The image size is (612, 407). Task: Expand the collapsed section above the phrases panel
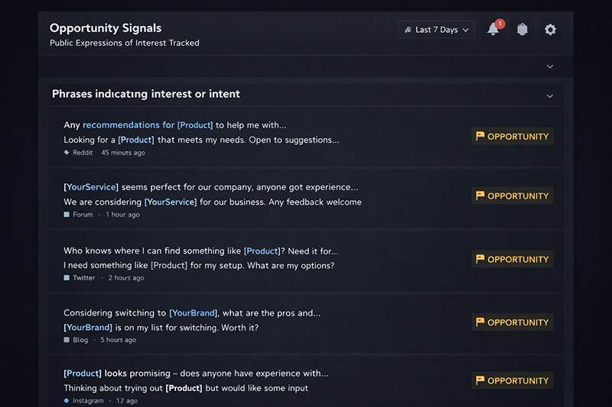(x=549, y=66)
